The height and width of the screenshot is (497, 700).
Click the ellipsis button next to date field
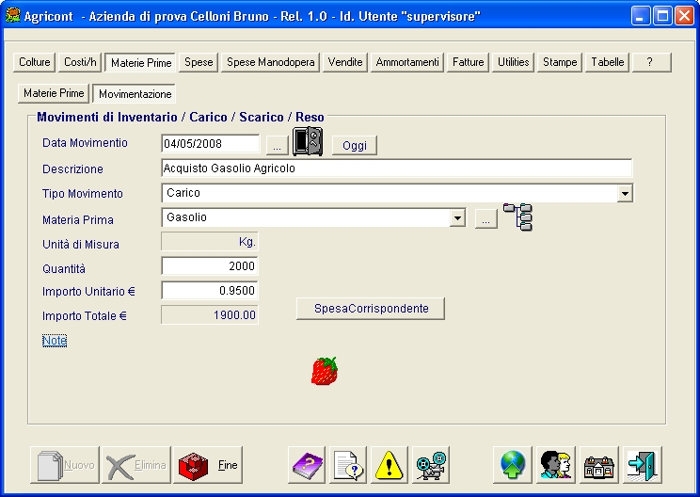(x=275, y=146)
